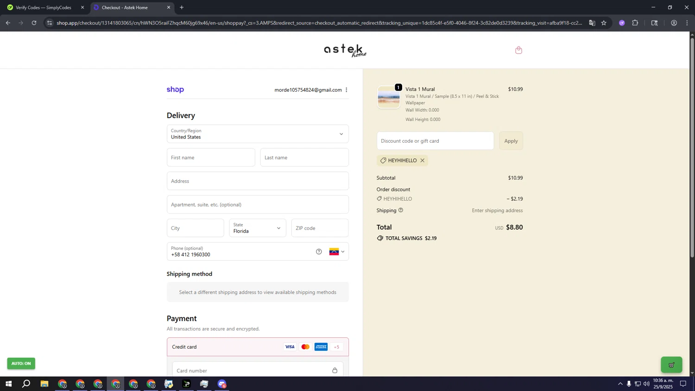Click the Discount code or gift card field
The width and height of the screenshot is (695, 391).
(x=435, y=141)
